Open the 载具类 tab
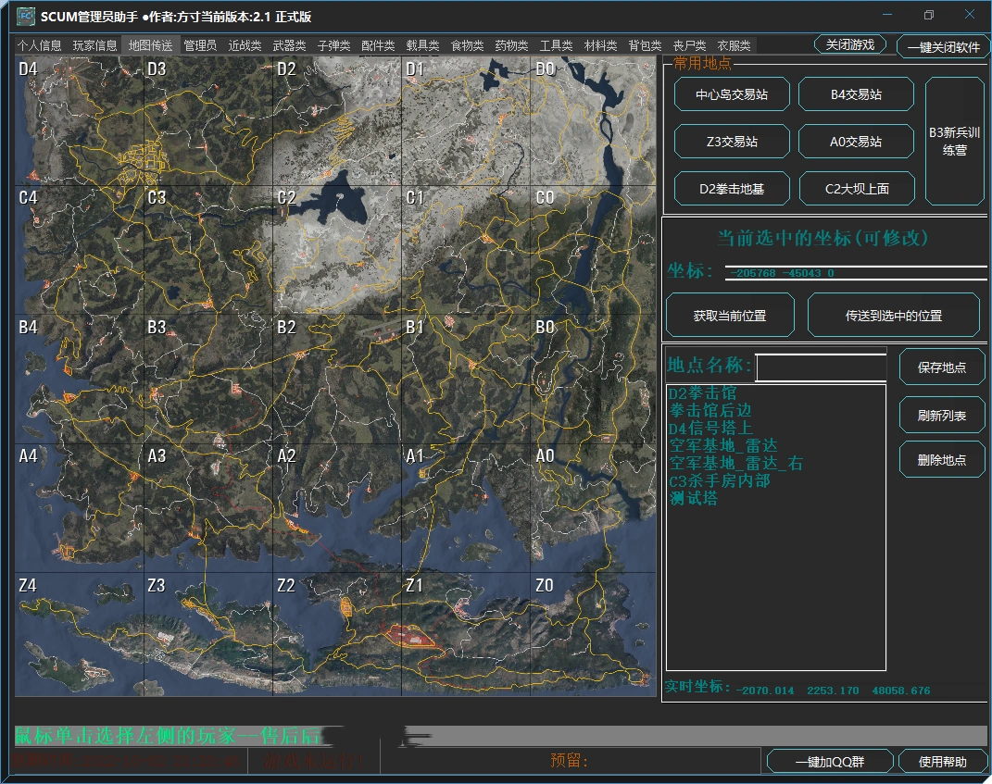The height and width of the screenshot is (784, 992). 422,45
